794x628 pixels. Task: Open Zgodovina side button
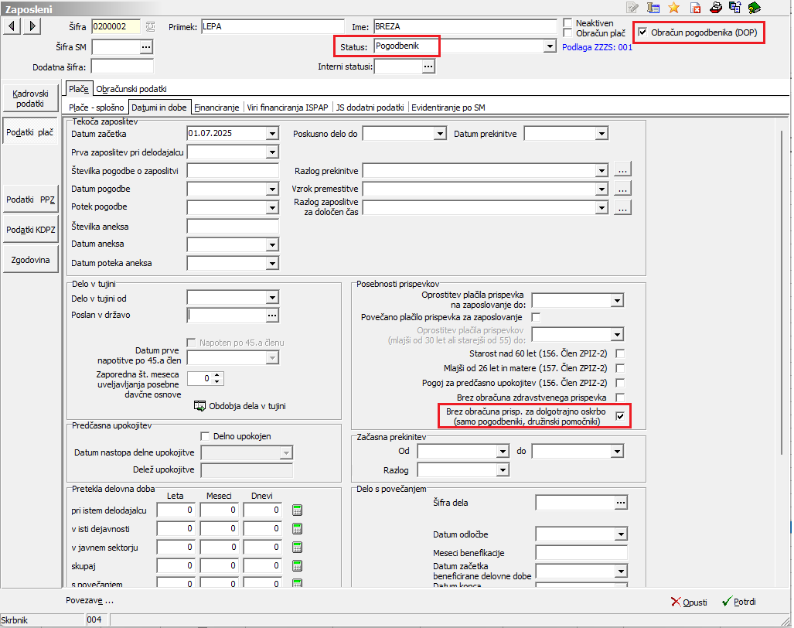(30, 260)
